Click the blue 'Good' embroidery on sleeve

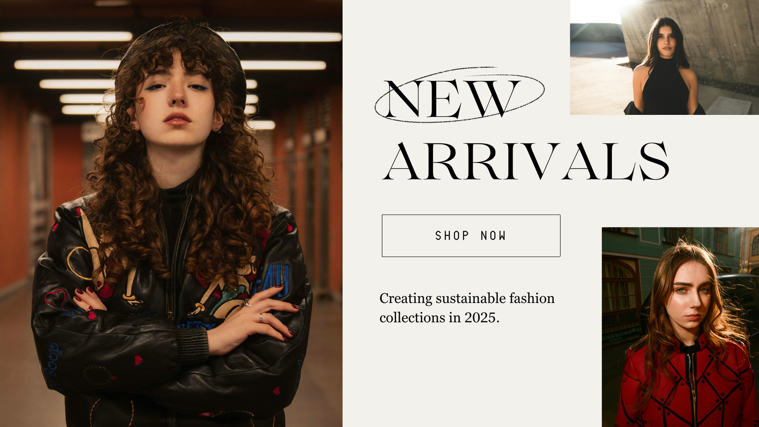pos(54,359)
